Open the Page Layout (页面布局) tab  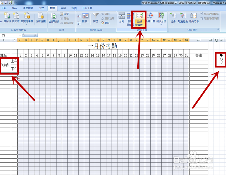coord(28,8)
